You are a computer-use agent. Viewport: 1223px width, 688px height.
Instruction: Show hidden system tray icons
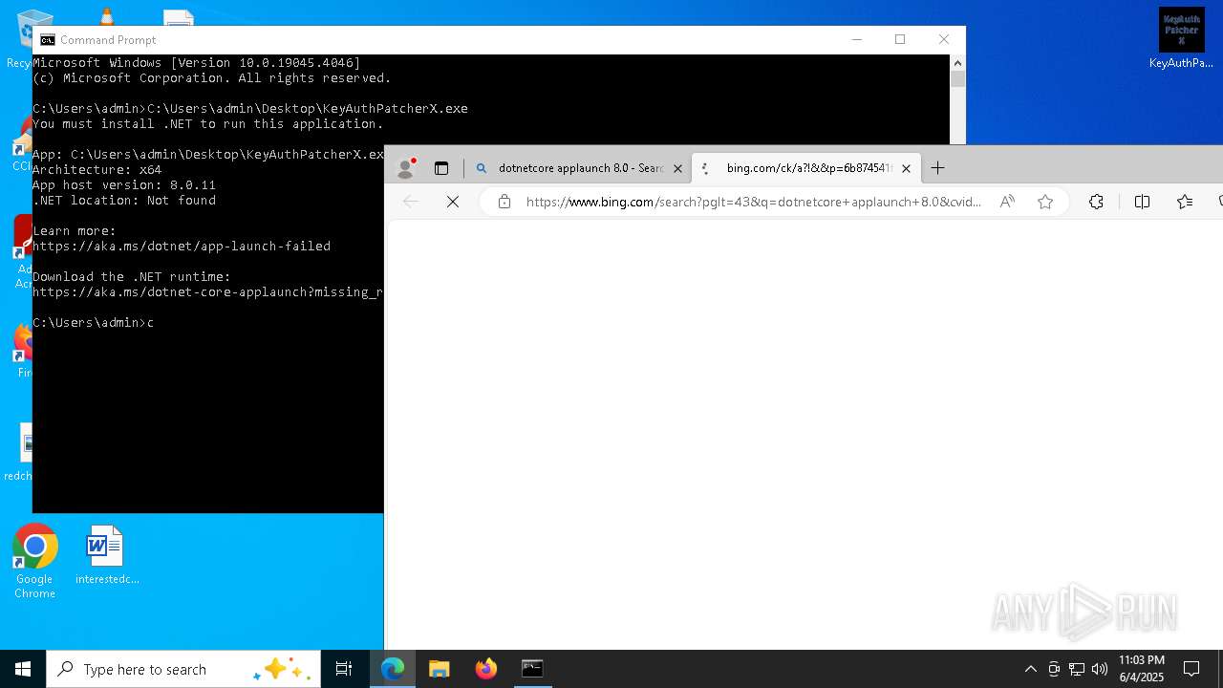1030,669
